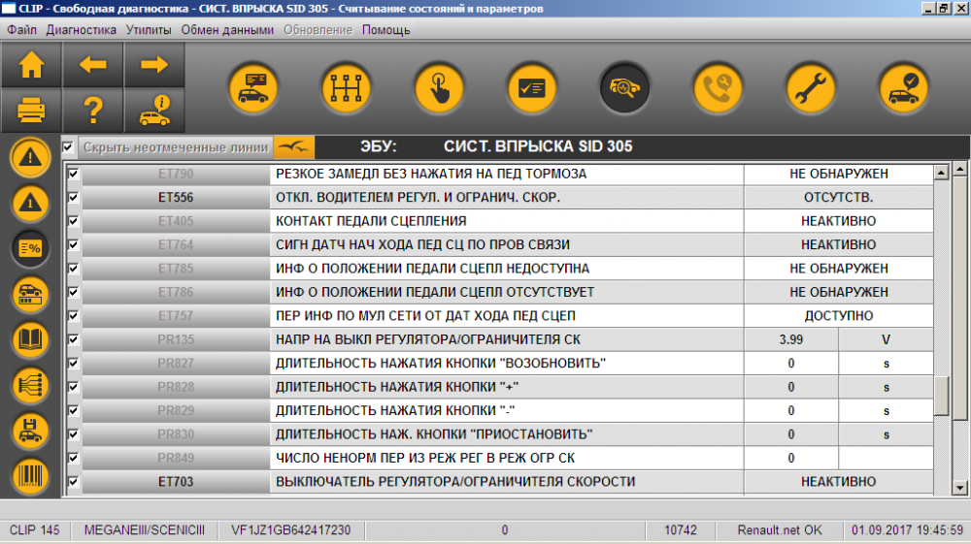This screenshot has height=544, width=971.
Task: Navigate forward with right arrow
Action: coord(154,65)
